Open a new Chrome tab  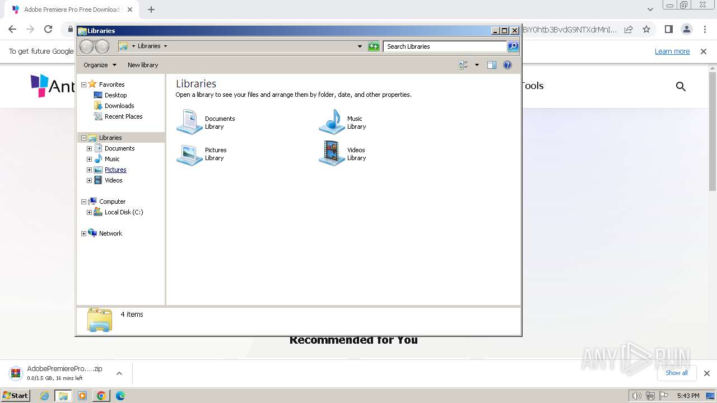[151, 10]
